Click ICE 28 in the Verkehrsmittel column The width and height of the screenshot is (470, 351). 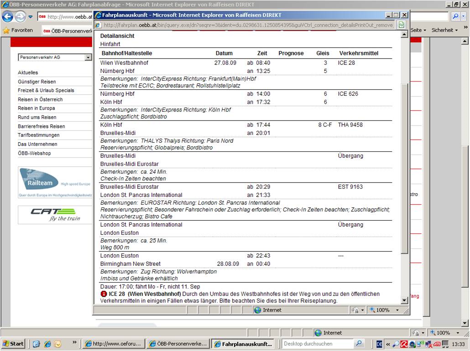pos(346,63)
